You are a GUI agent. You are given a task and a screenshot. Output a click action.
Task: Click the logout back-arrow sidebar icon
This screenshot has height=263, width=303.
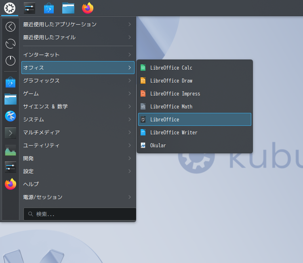(11, 27)
